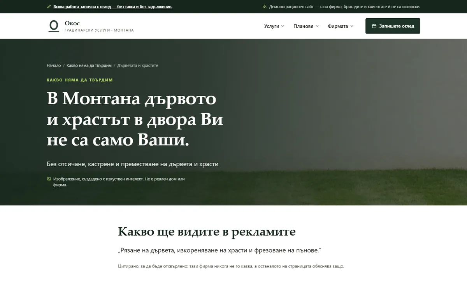Click the hero heading В Монтана дървото
The width and height of the screenshot is (467, 292).
135,120
